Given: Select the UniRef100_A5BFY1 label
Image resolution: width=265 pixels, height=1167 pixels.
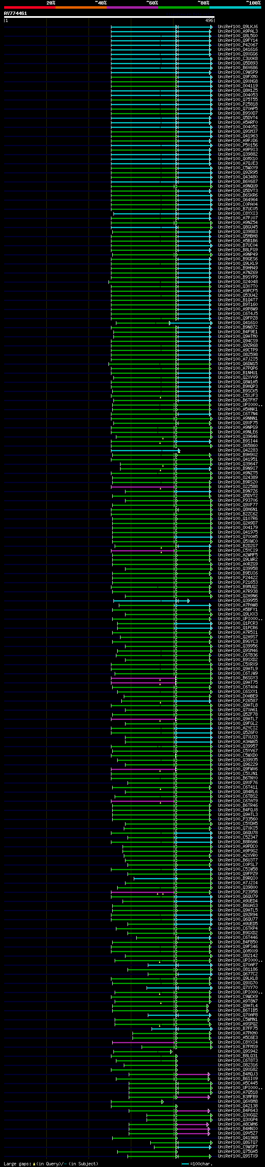Looking at the screenshot, I should 237,609.
